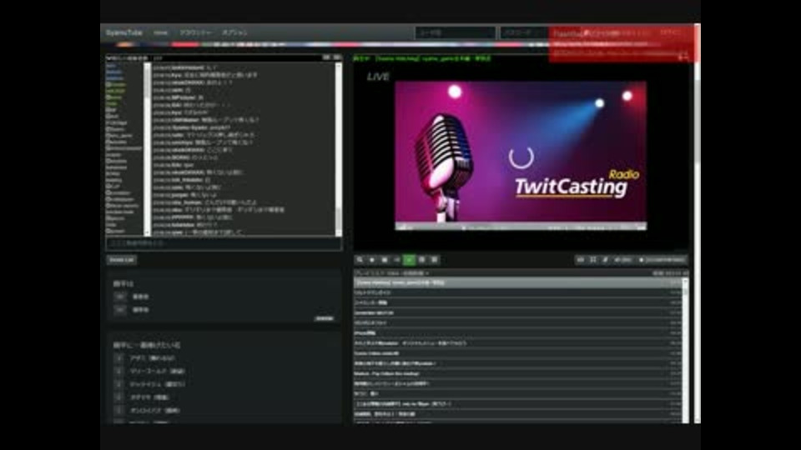Click the fullscreen icon beside the playlist controls
801x450 pixels.
tap(593, 260)
